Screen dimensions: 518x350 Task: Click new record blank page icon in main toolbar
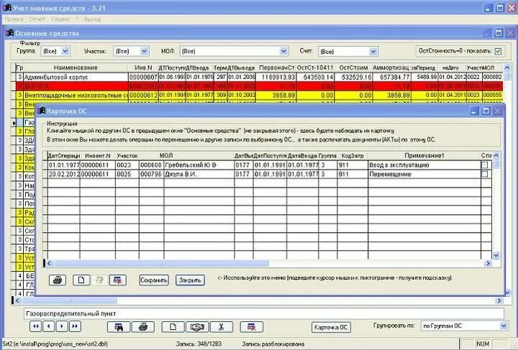pyautogui.click(x=173, y=327)
